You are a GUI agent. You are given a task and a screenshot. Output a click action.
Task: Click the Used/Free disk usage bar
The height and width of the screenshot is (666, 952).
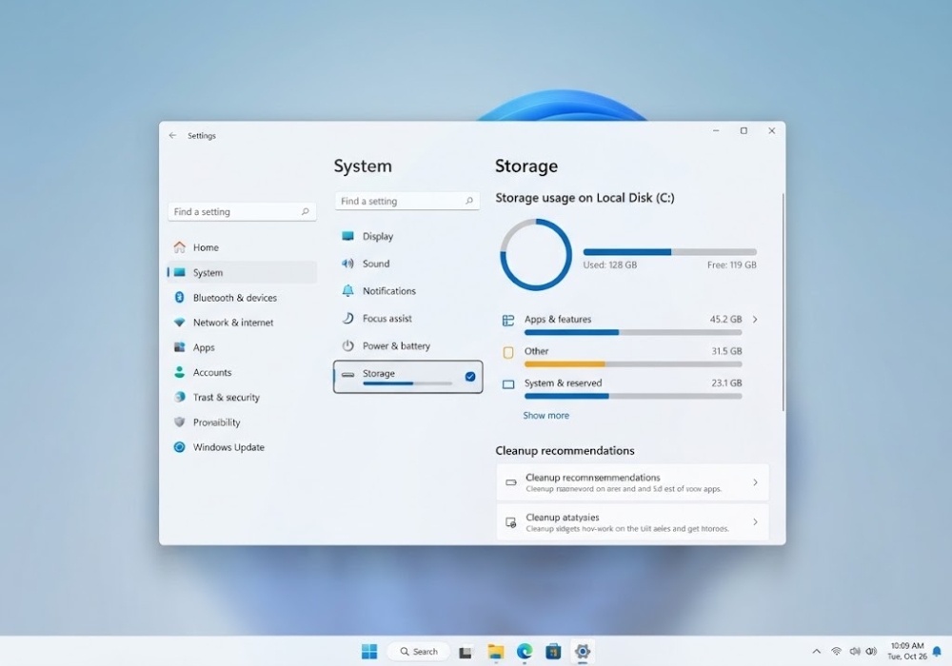[x=669, y=252]
